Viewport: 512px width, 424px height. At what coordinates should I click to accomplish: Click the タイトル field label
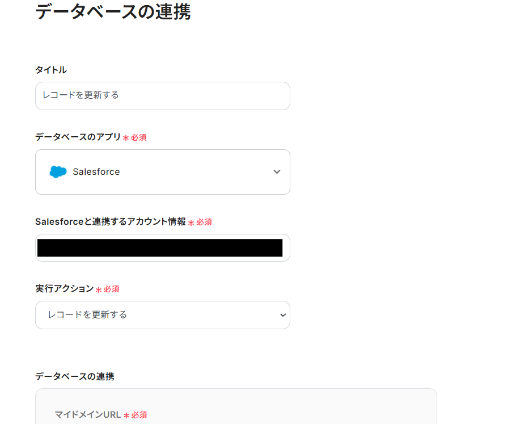(51, 70)
